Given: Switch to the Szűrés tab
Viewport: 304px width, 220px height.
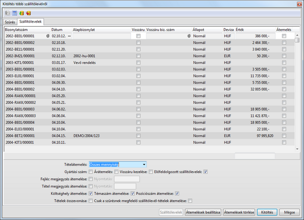Looking at the screenshot, I should (10, 22).
